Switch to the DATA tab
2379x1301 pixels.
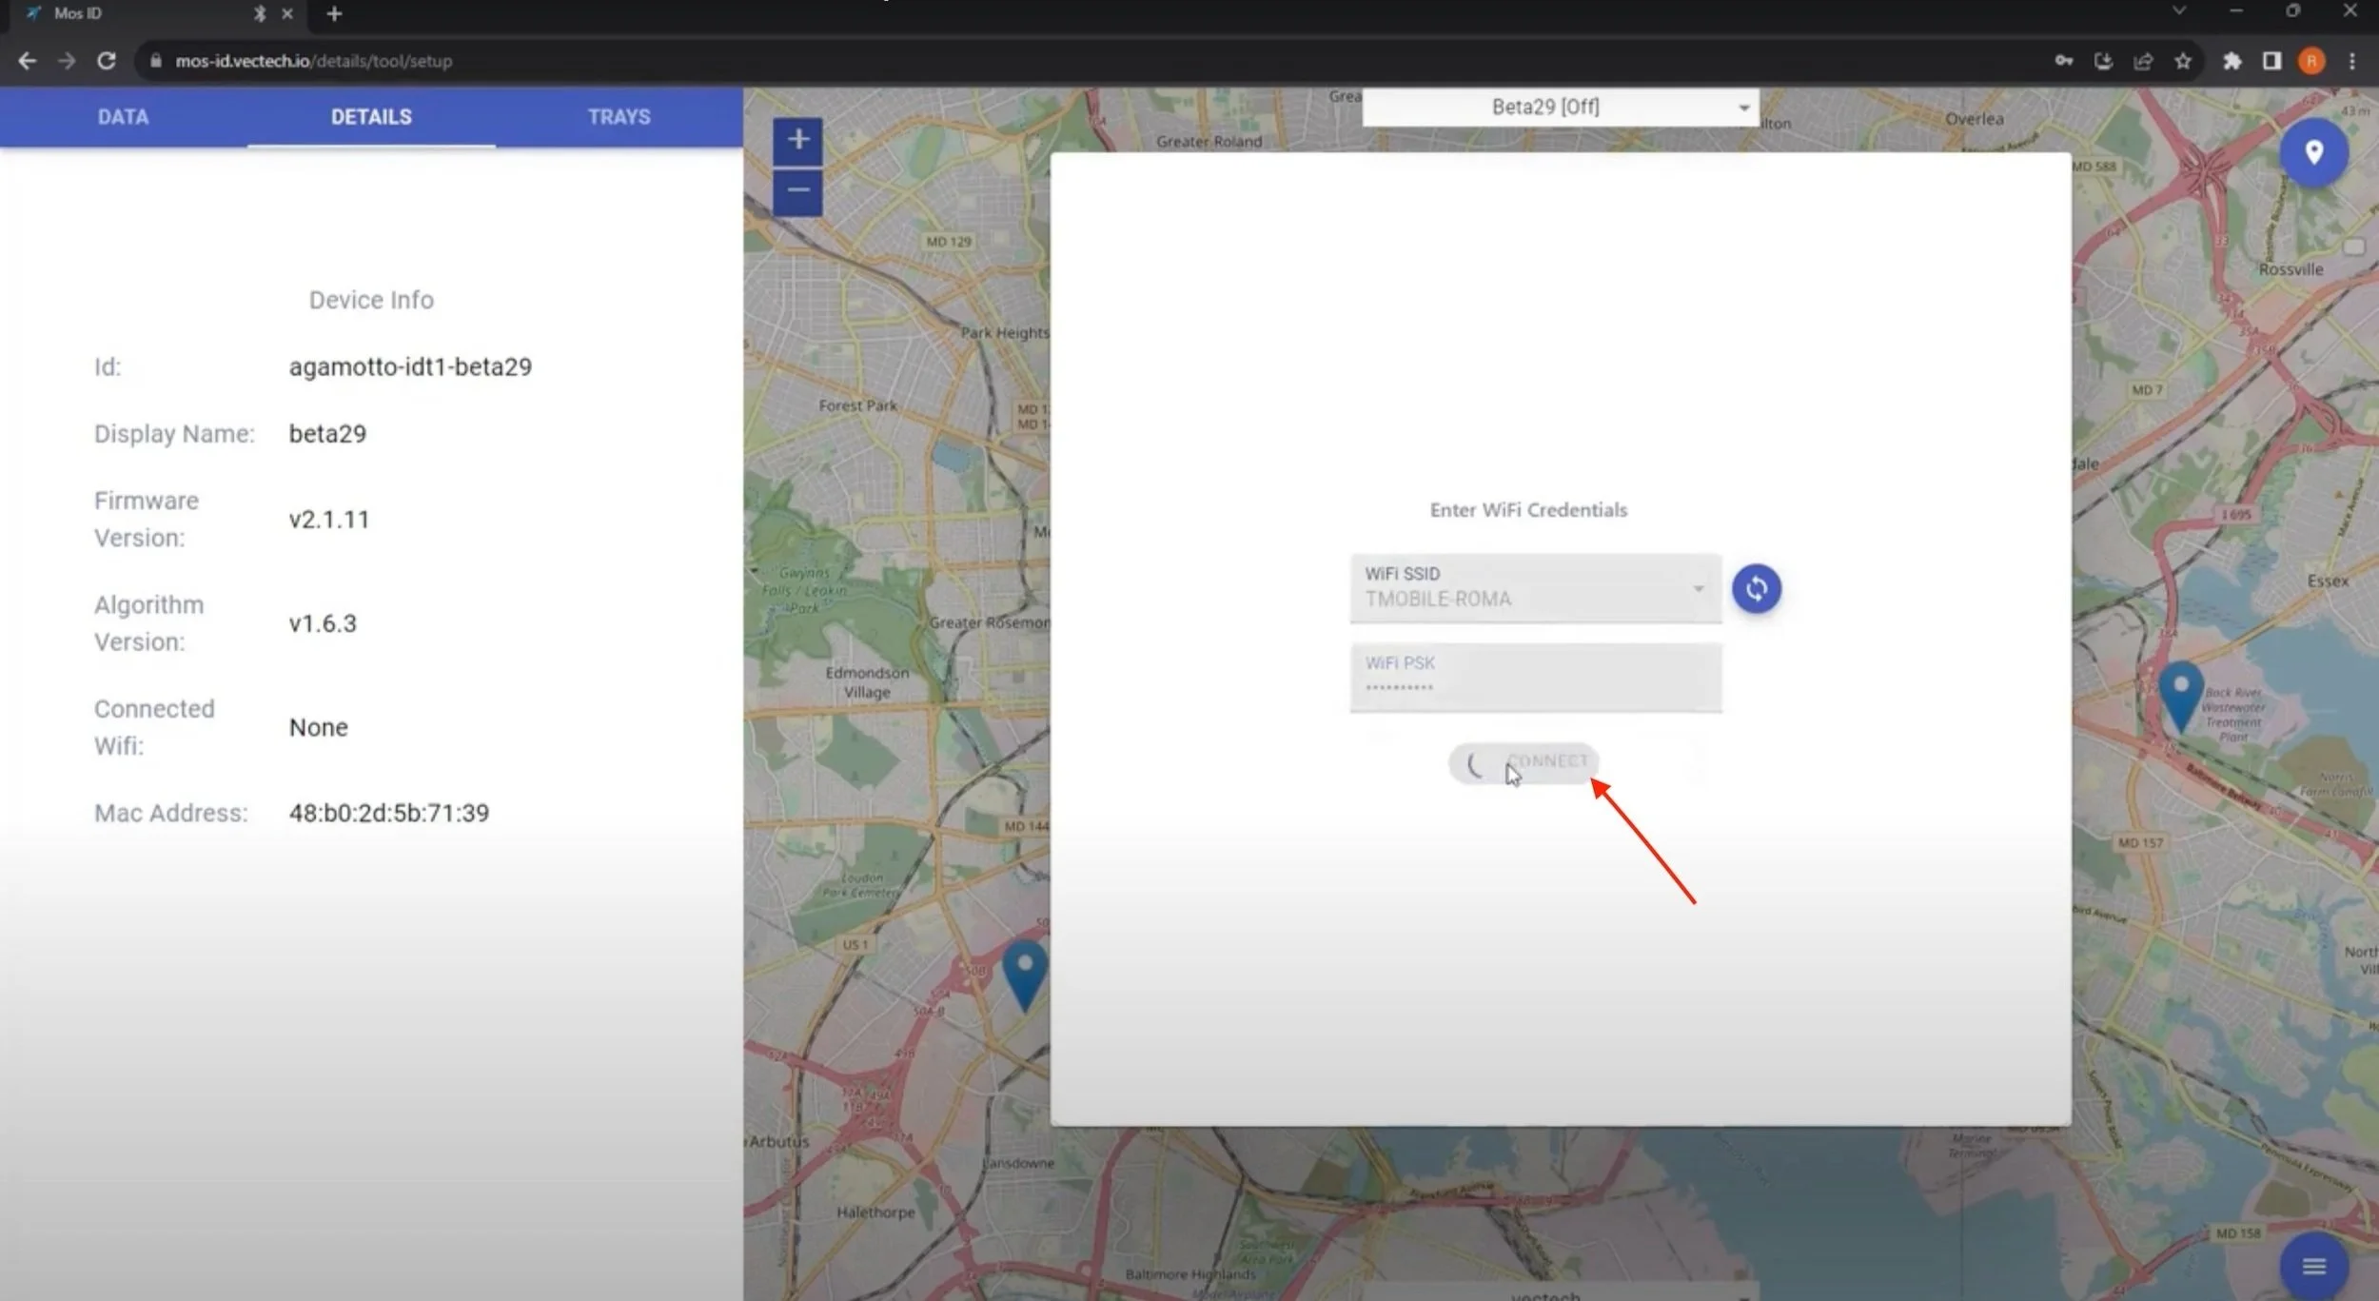[x=123, y=117]
